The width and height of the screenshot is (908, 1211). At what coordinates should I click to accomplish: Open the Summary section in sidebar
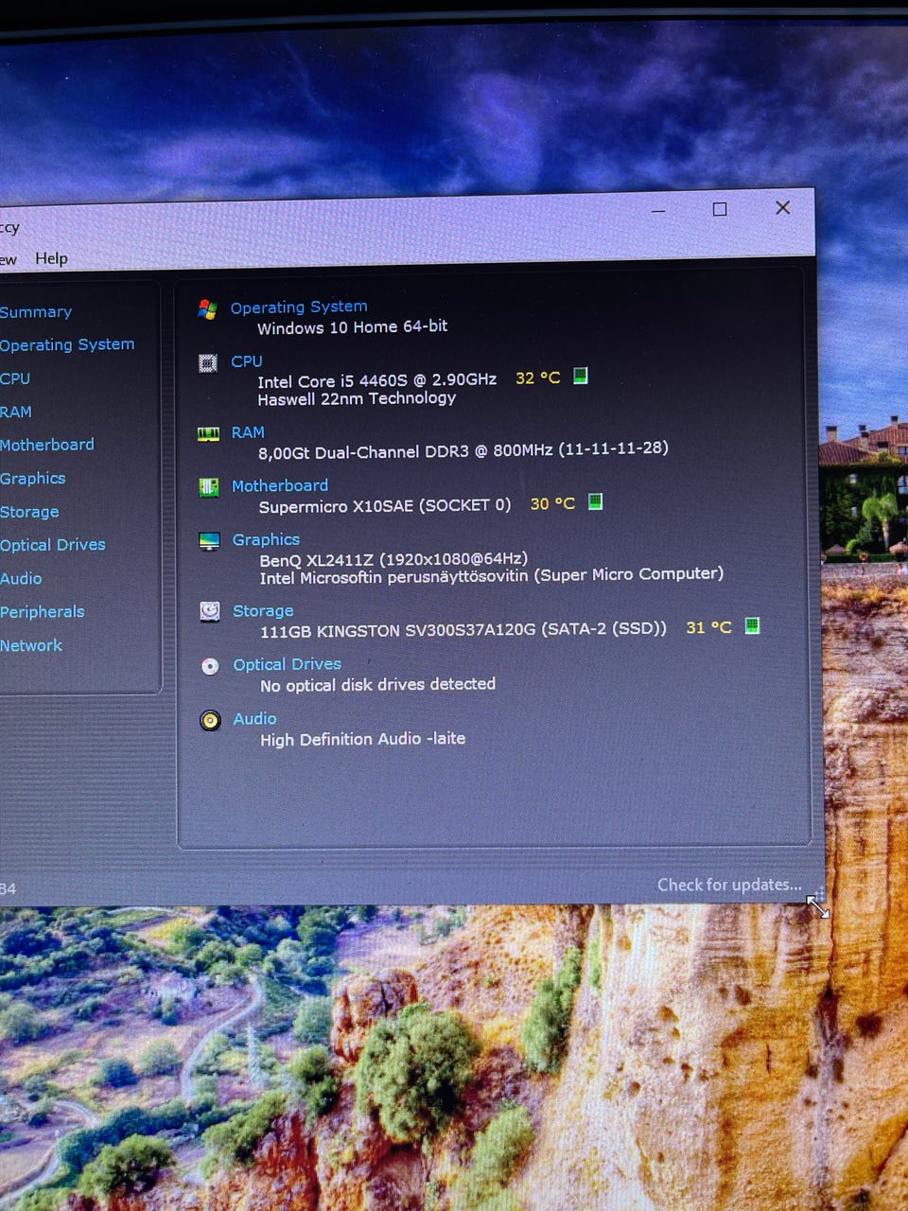click(36, 312)
